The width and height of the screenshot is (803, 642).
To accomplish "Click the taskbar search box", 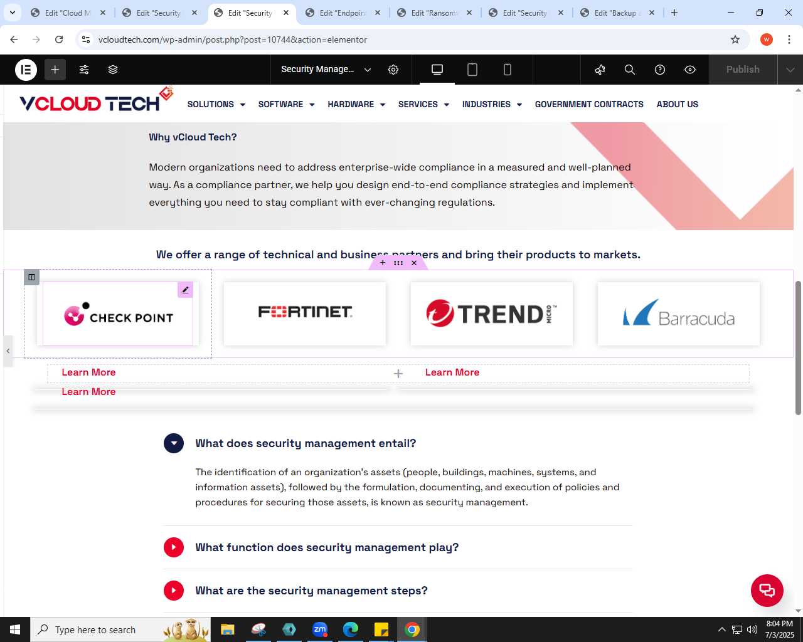I will (120, 629).
